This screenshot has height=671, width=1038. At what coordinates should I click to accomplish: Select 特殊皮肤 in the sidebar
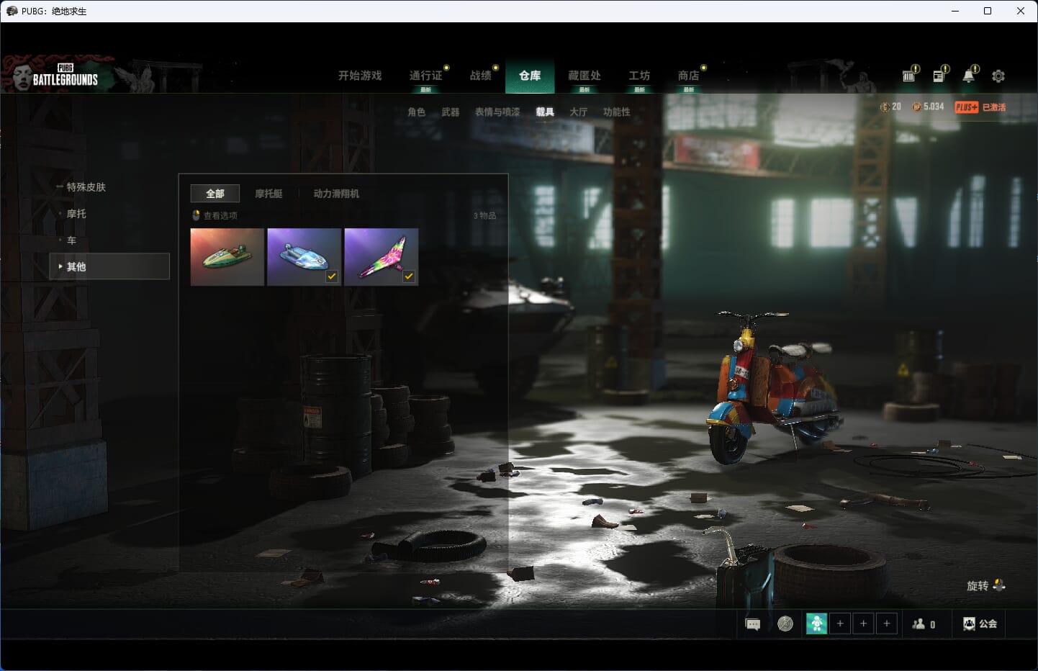tap(86, 187)
